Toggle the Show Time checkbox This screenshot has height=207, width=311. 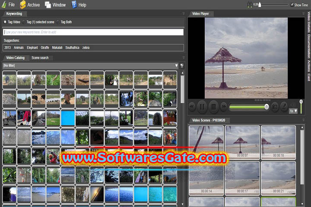tap(292, 5)
